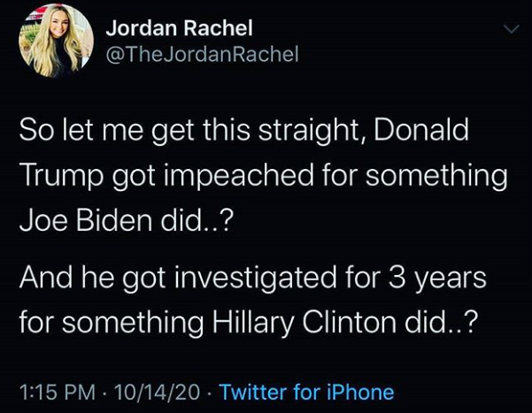Click the words "Joe Biden" in the tweet

[92, 218]
